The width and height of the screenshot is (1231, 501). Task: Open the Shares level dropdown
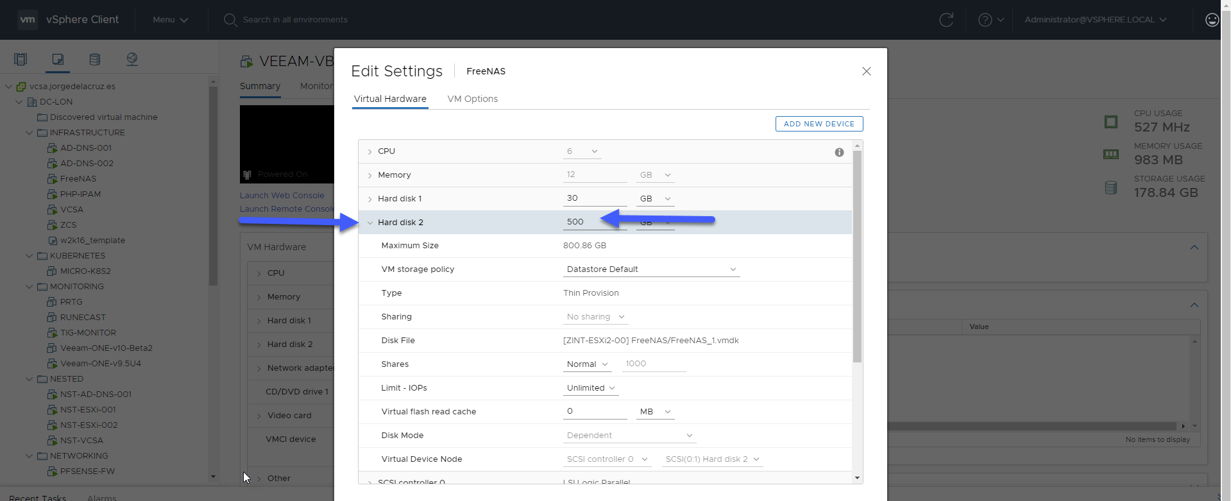click(587, 364)
